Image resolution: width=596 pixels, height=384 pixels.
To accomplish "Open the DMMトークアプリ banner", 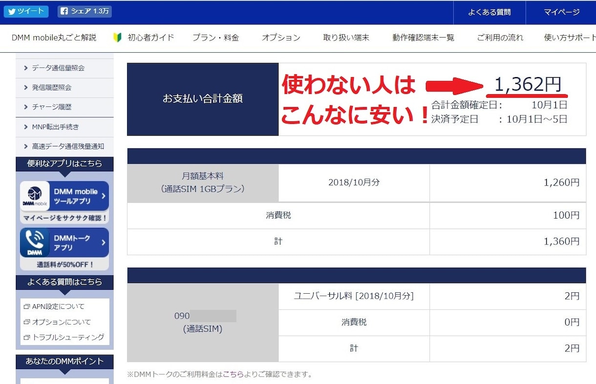I will (64, 249).
